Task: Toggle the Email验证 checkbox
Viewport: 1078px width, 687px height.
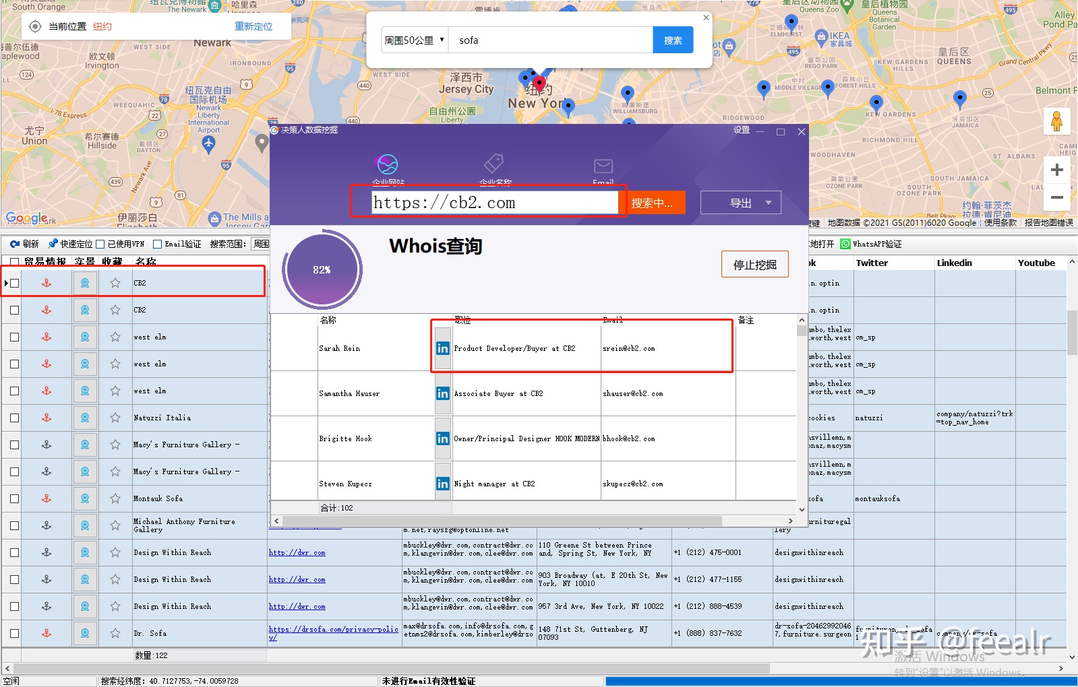Action: click(x=158, y=244)
